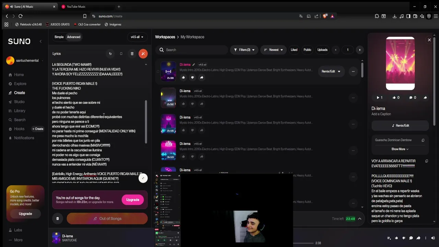Select checkbox on first Di-lema song
The image size is (439, 247).
(x=158, y=71)
